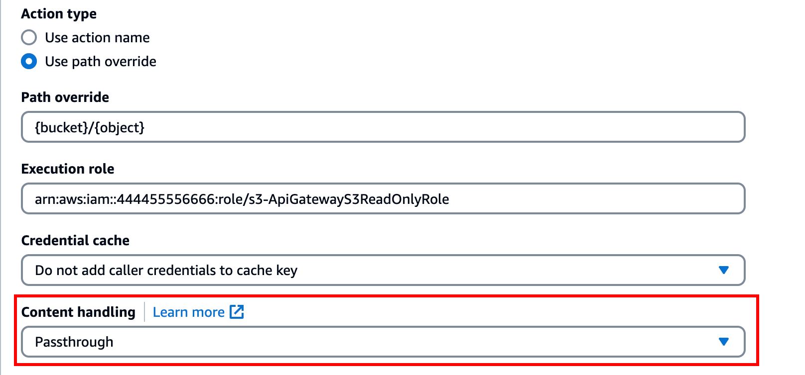
Task: Select the {bucket}/{object} path text
Action: click(x=90, y=127)
